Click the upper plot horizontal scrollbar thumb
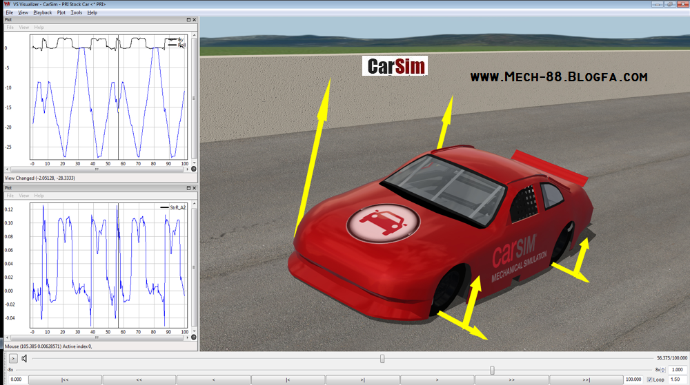The height and width of the screenshot is (385, 690). 97,169
